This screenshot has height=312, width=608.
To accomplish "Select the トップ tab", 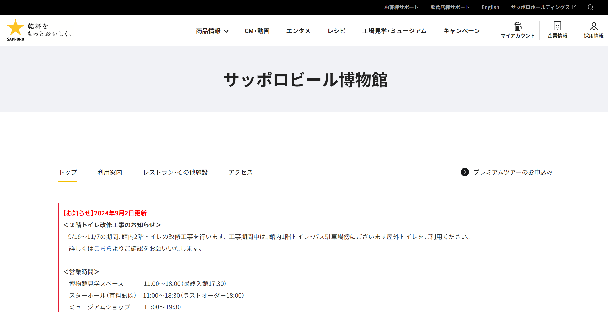I will pyautogui.click(x=68, y=172).
